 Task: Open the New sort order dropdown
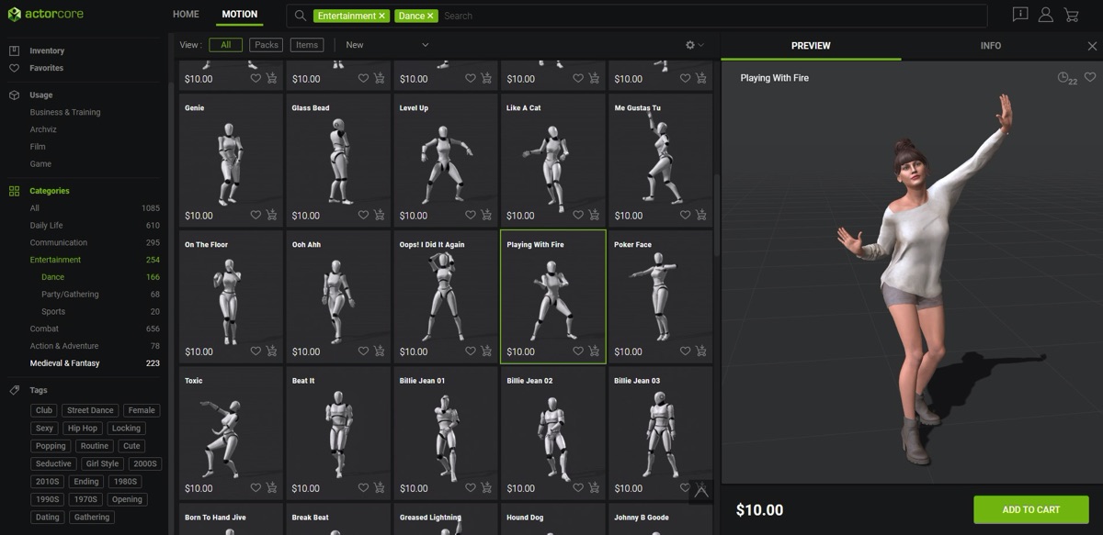387,45
